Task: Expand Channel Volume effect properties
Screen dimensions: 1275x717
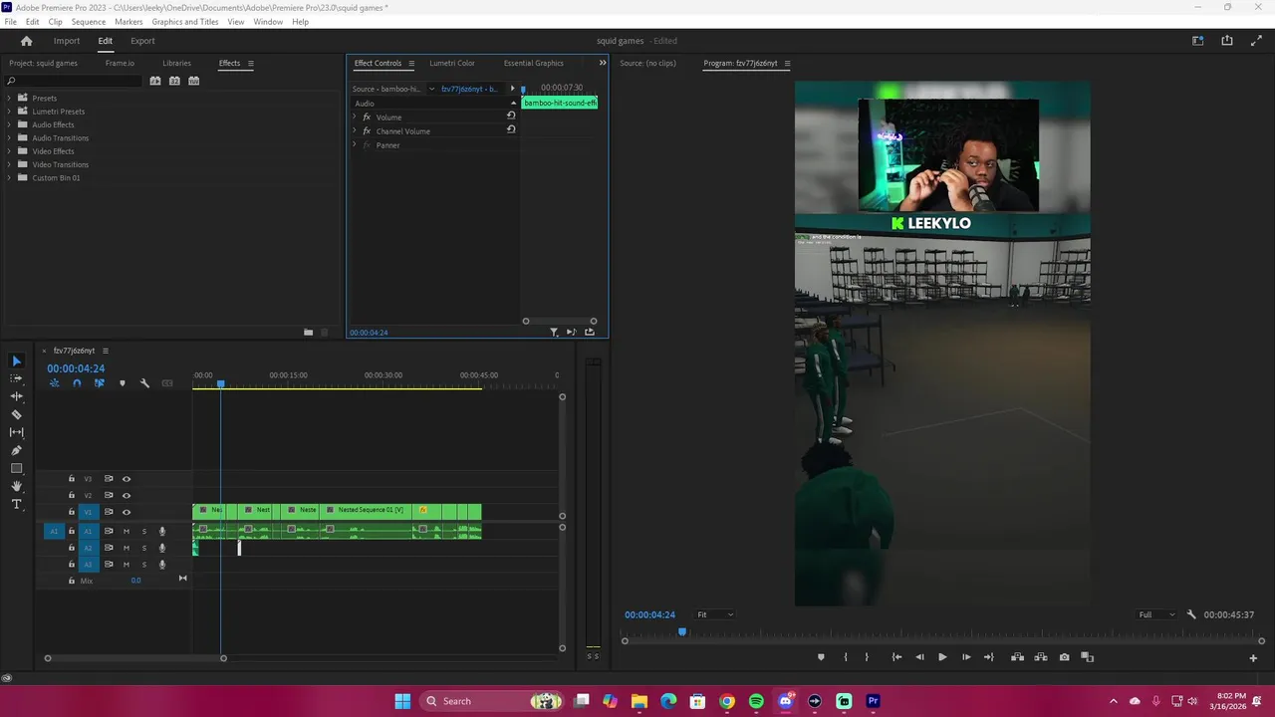Action: [355, 131]
